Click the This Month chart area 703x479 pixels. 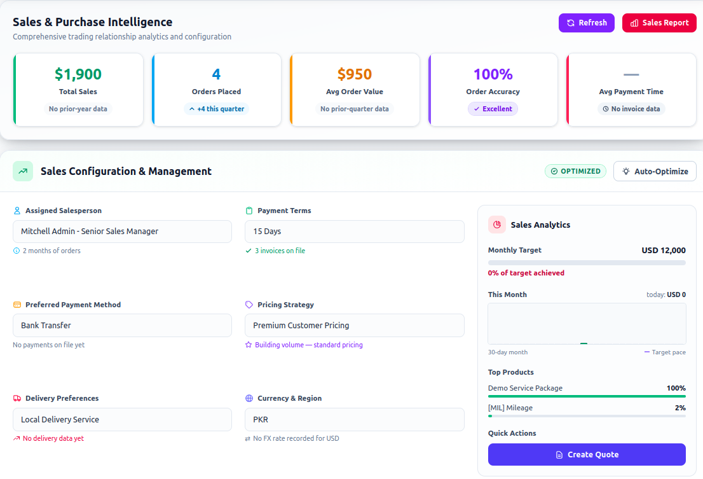(x=587, y=324)
